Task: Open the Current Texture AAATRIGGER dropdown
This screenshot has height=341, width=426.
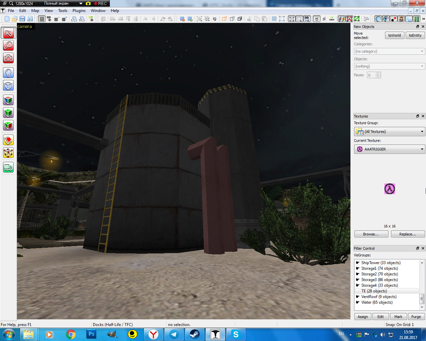Action: 389,149
